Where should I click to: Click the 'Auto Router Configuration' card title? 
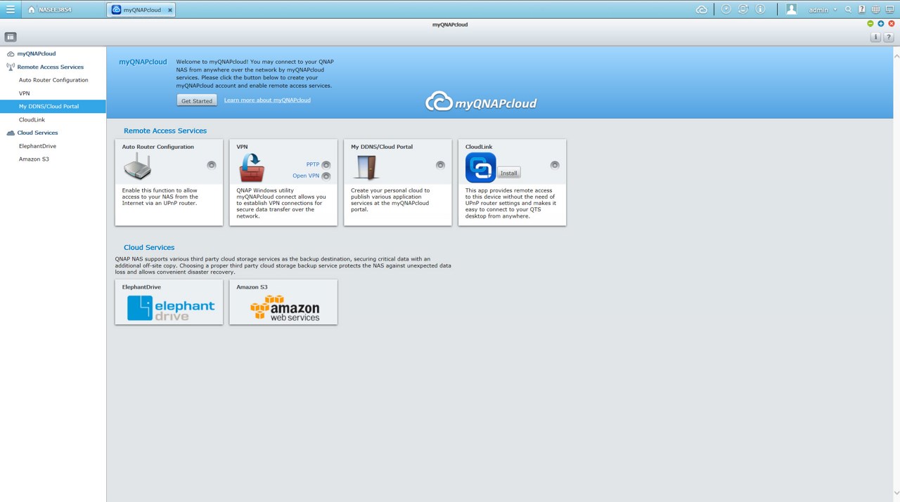pos(158,147)
